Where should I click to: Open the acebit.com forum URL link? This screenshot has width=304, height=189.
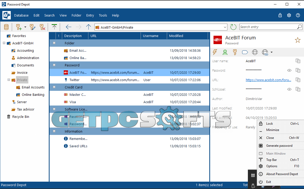(x=268, y=80)
